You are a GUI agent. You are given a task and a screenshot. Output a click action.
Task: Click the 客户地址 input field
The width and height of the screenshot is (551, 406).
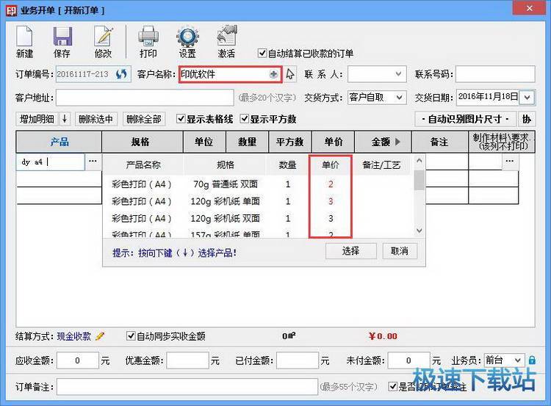(x=145, y=98)
